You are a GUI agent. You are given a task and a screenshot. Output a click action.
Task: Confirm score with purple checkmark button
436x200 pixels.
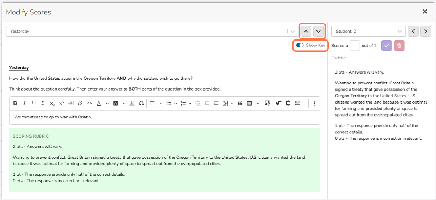tap(387, 46)
